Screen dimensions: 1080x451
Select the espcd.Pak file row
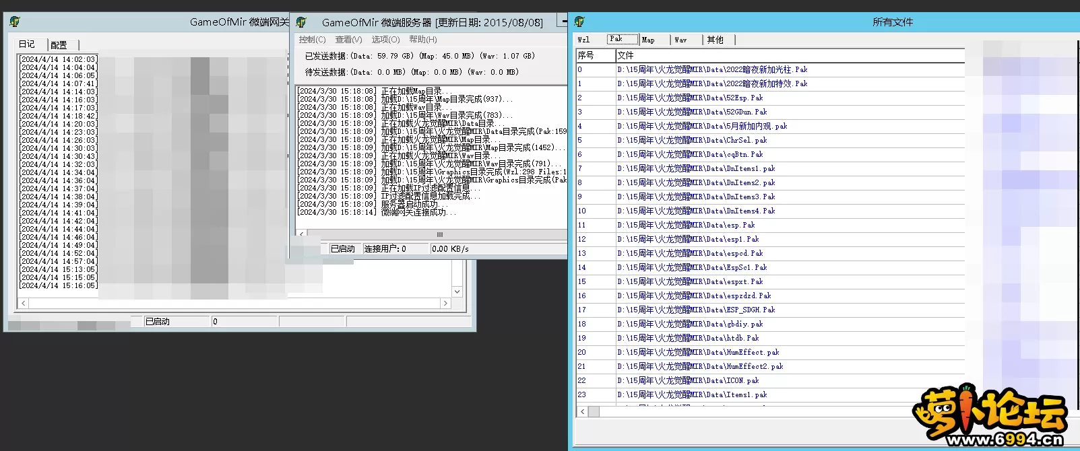click(771, 253)
